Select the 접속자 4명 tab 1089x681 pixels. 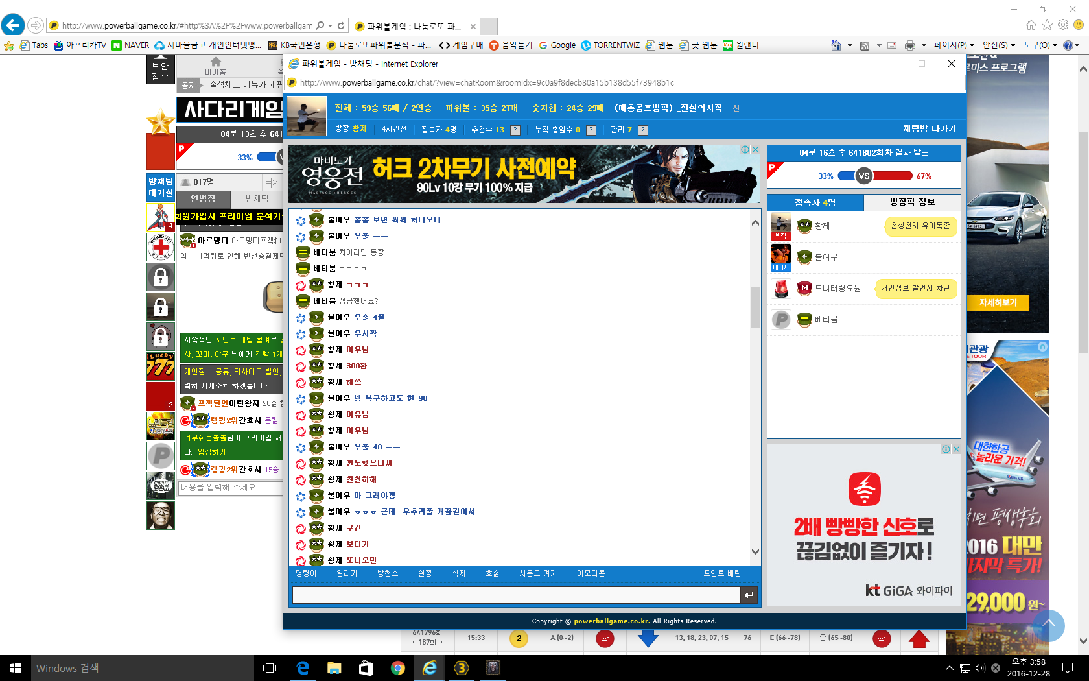tap(815, 203)
